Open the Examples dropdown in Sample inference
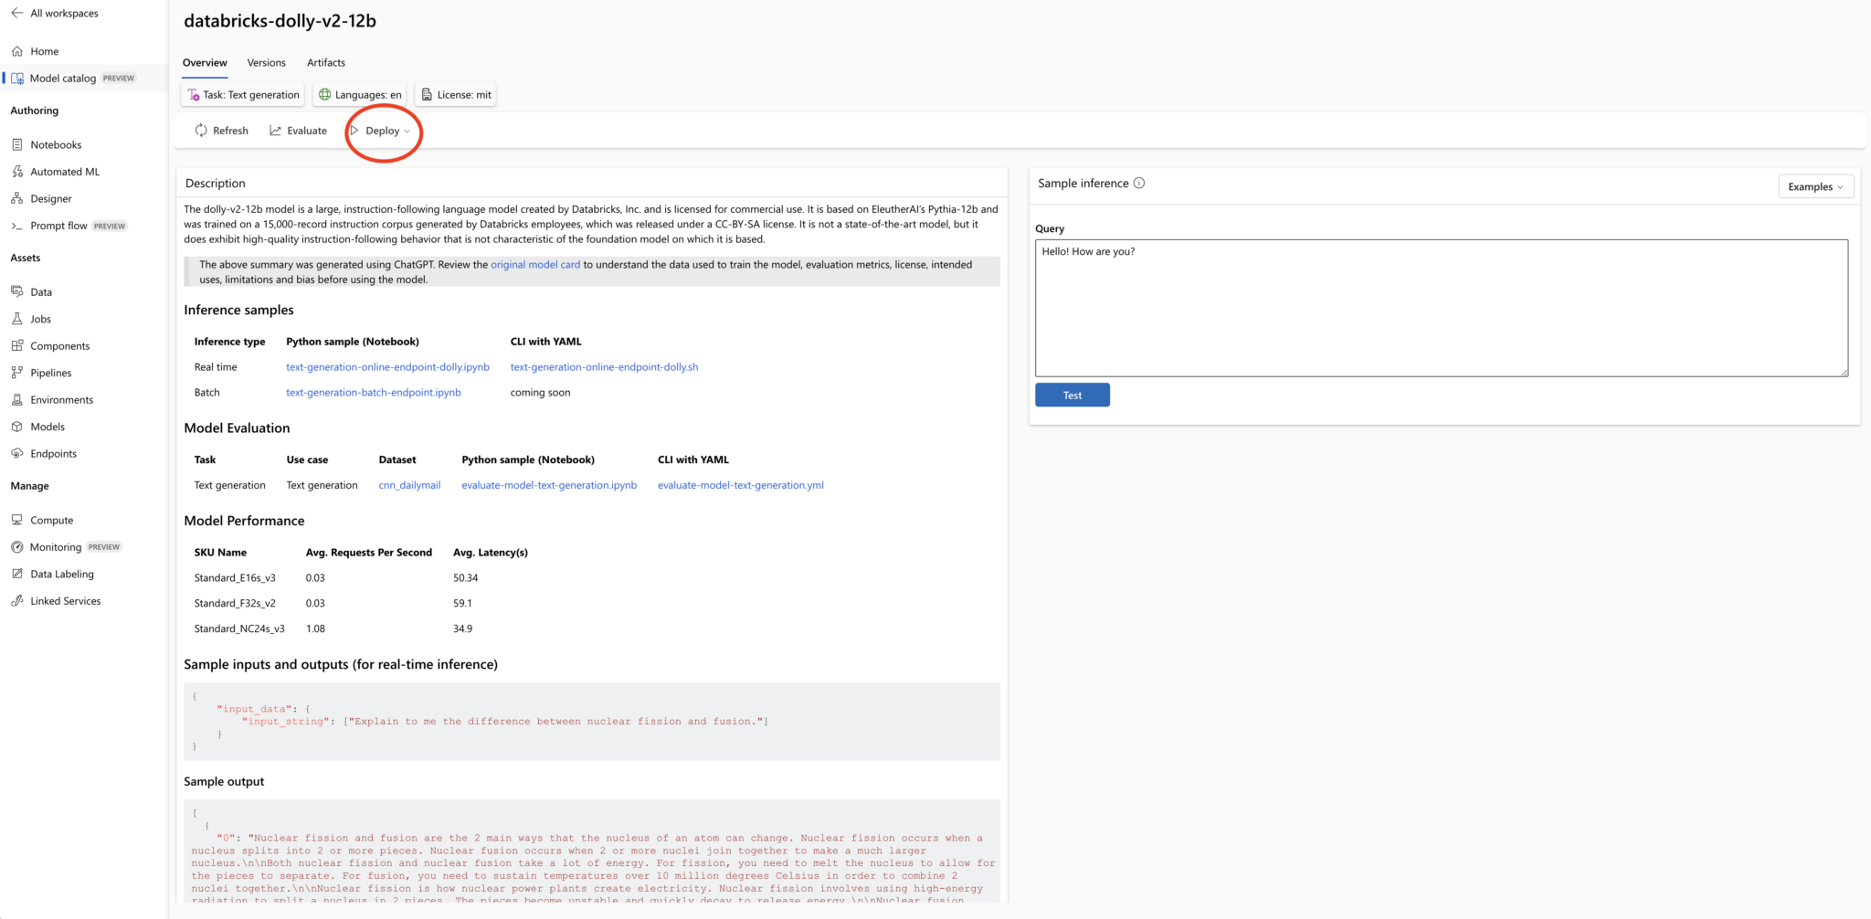The image size is (1871, 919). coord(1814,186)
